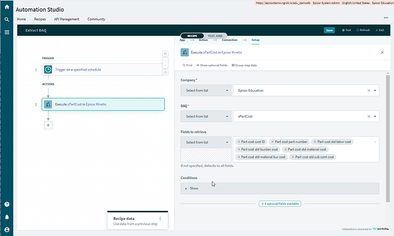Click the Test button
Screen dimensions: 394x236
coord(346,30)
